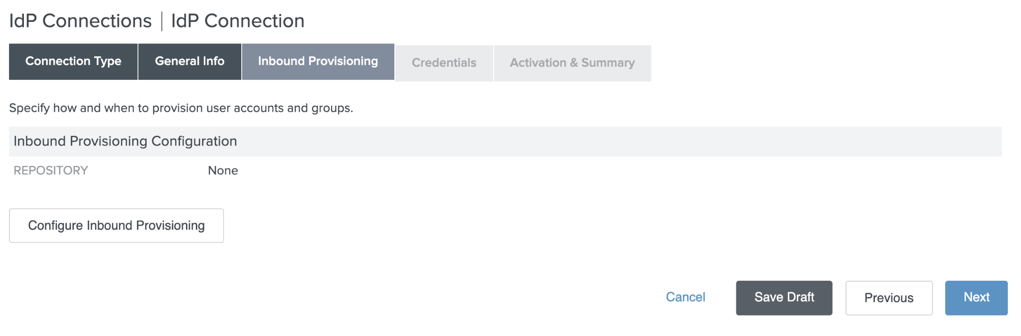Click the provisioning description sentence
Screen dimensions: 1021x336
pyautogui.click(x=180, y=108)
